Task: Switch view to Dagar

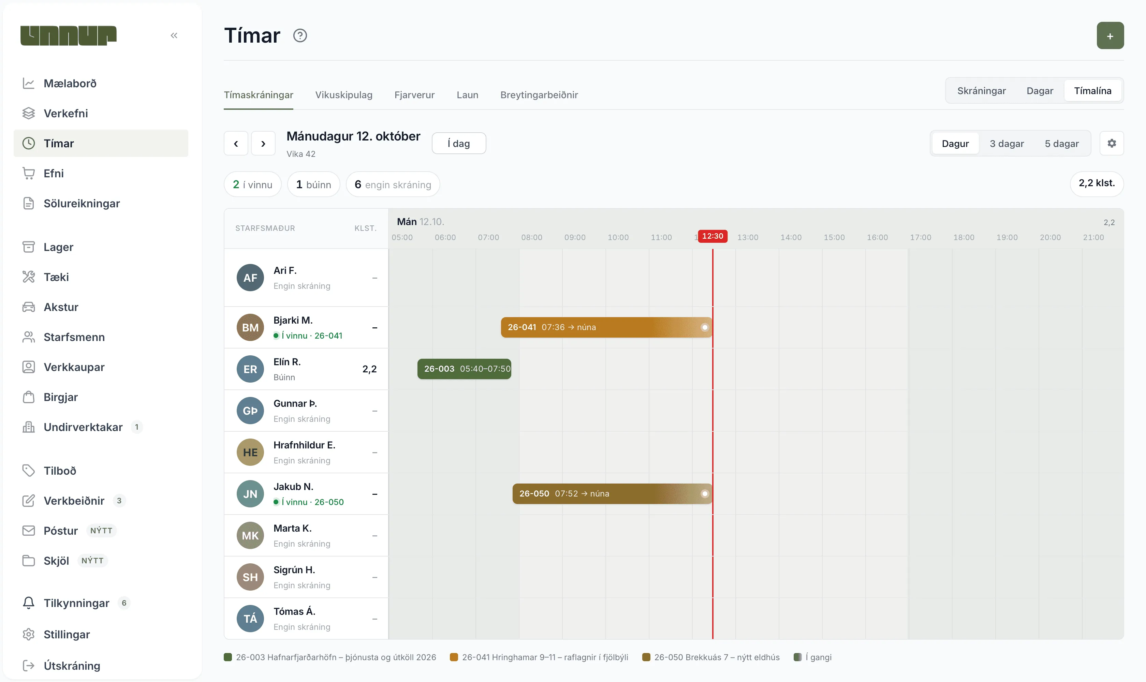Action: pyautogui.click(x=1040, y=90)
